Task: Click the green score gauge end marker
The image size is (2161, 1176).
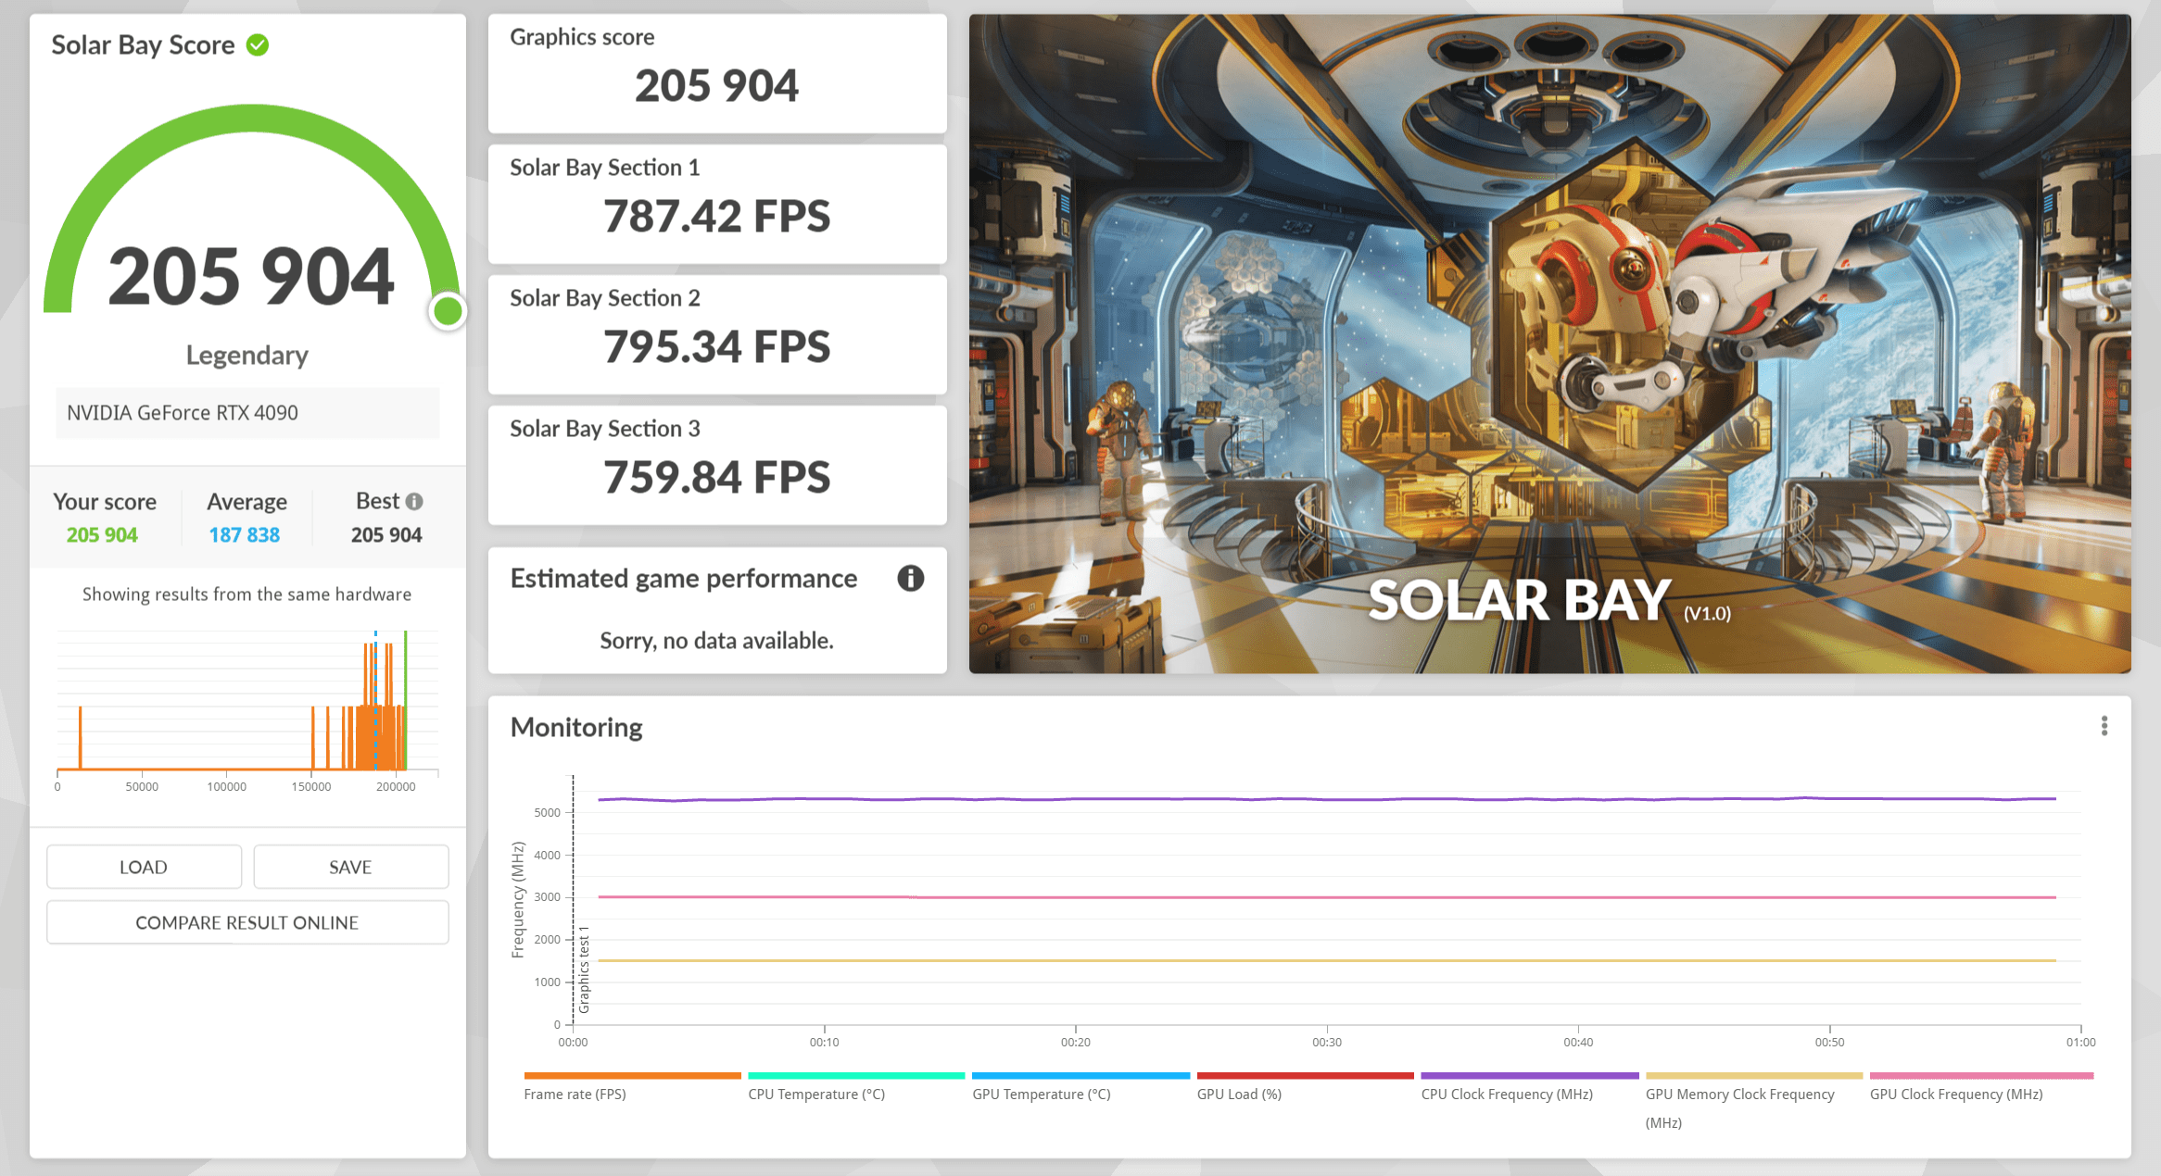Action: [x=448, y=311]
